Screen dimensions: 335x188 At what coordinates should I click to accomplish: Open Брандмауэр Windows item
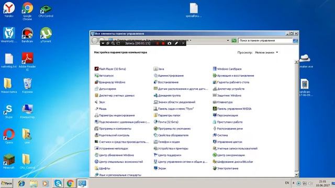[110, 82]
